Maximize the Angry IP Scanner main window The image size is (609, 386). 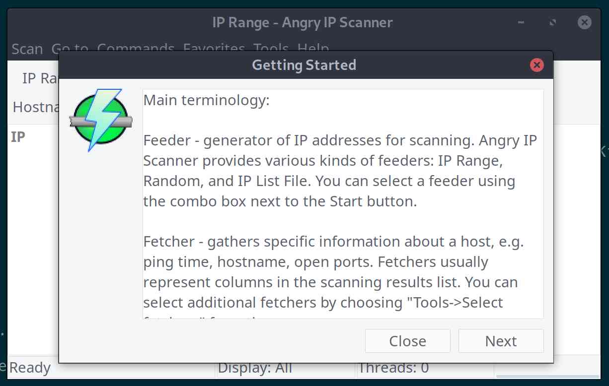(x=553, y=22)
